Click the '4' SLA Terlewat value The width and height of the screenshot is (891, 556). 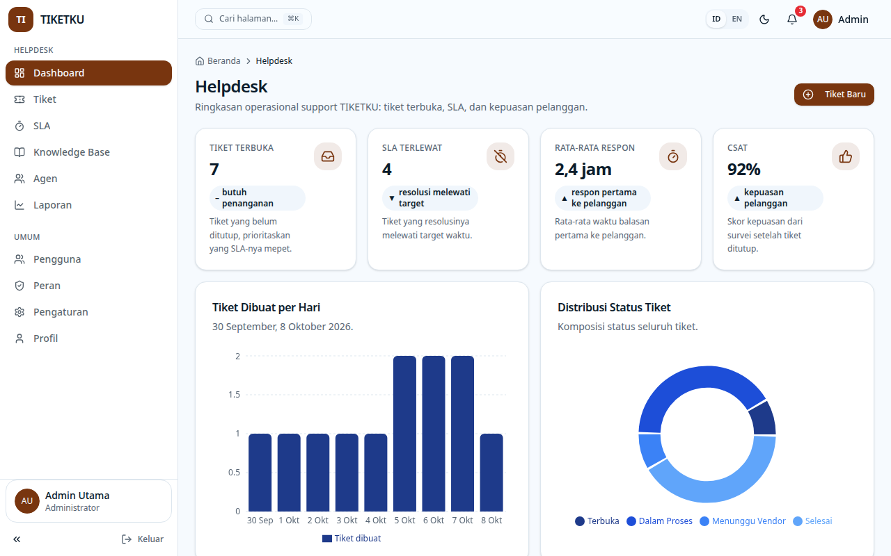387,169
